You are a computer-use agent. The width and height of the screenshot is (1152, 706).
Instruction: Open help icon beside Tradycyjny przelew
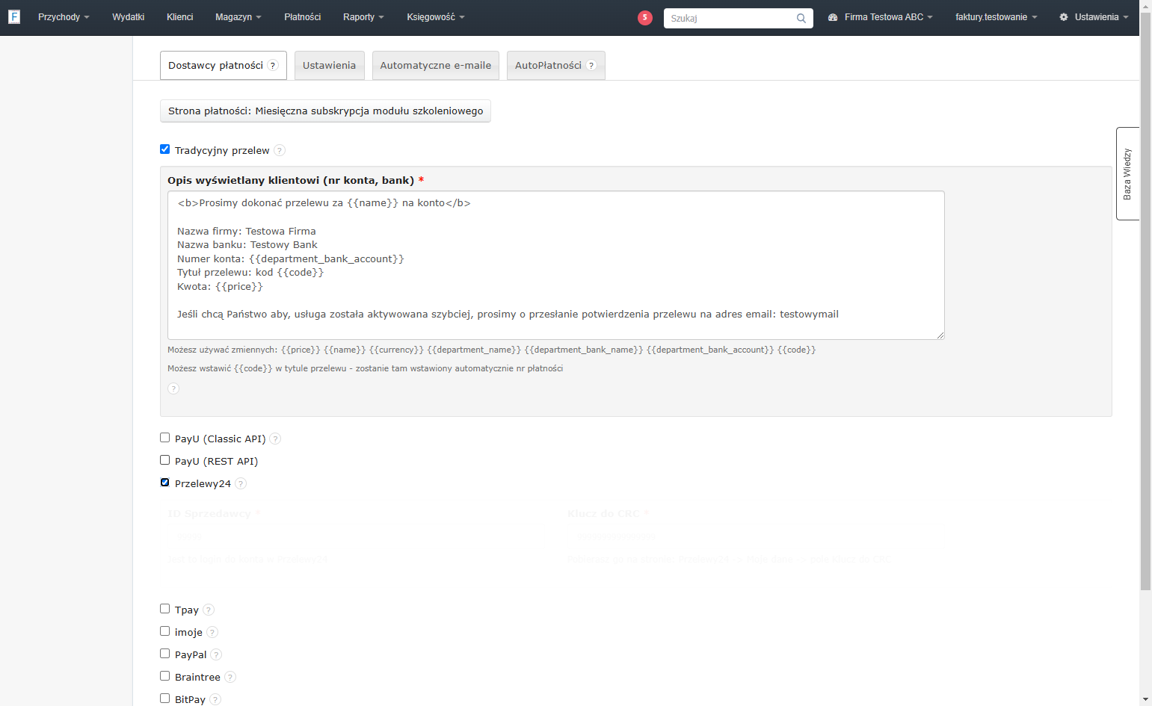point(280,150)
